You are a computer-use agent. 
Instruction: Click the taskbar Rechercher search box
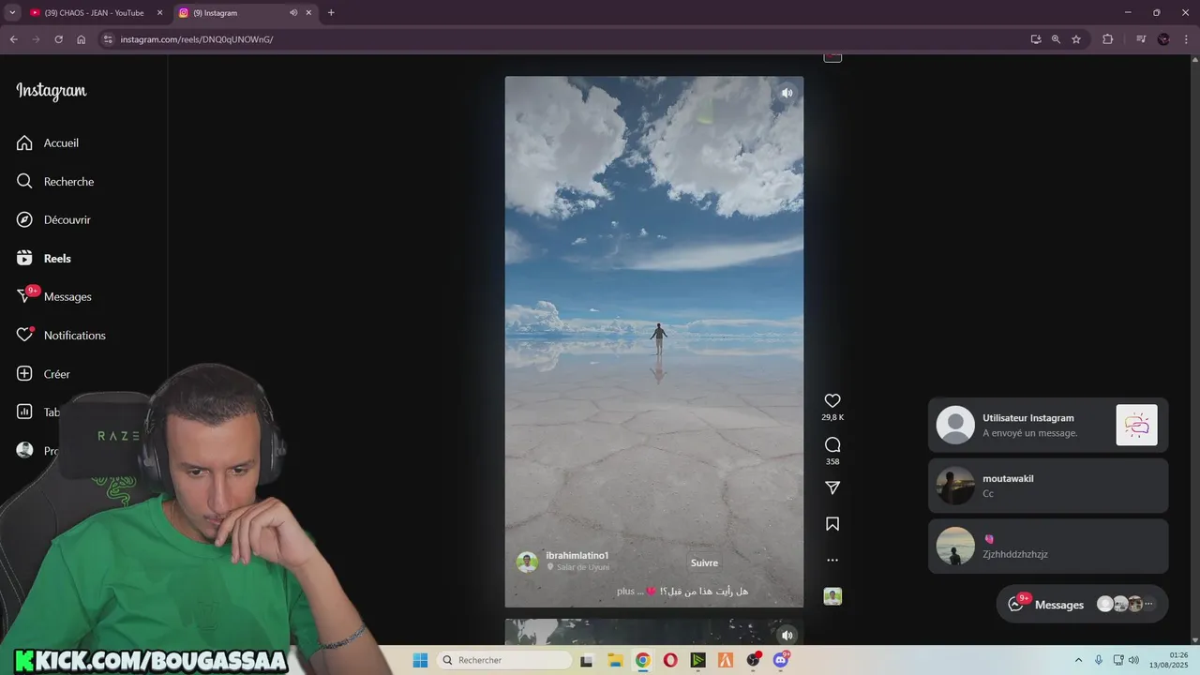(x=505, y=660)
